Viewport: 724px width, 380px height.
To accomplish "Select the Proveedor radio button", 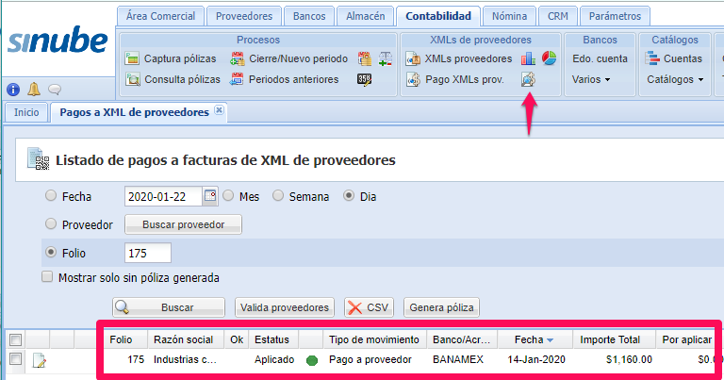I will point(50,223).
